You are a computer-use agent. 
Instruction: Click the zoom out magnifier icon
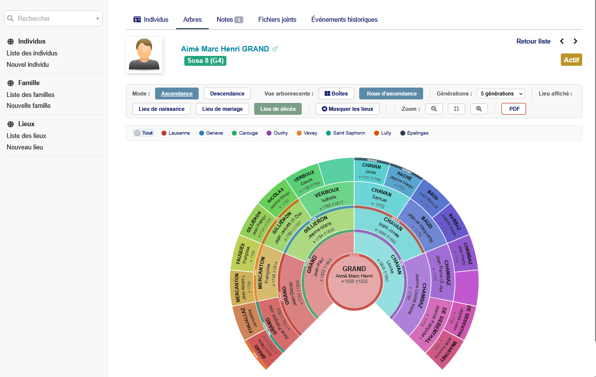coord(433,109)
